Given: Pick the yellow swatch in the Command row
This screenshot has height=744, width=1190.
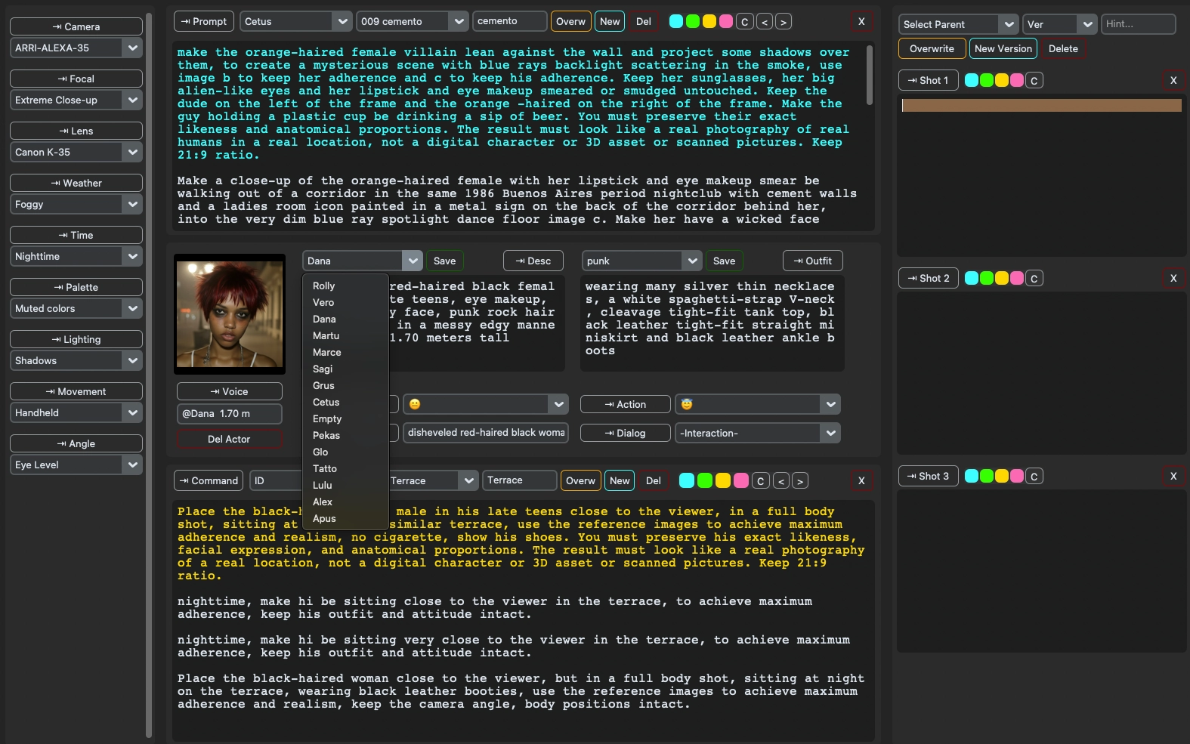Looking at the screenshot, I should [723, 480].
